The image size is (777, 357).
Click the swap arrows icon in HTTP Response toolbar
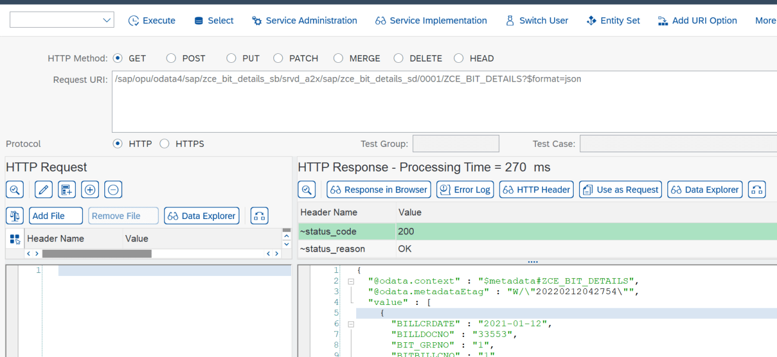(757, 189)
